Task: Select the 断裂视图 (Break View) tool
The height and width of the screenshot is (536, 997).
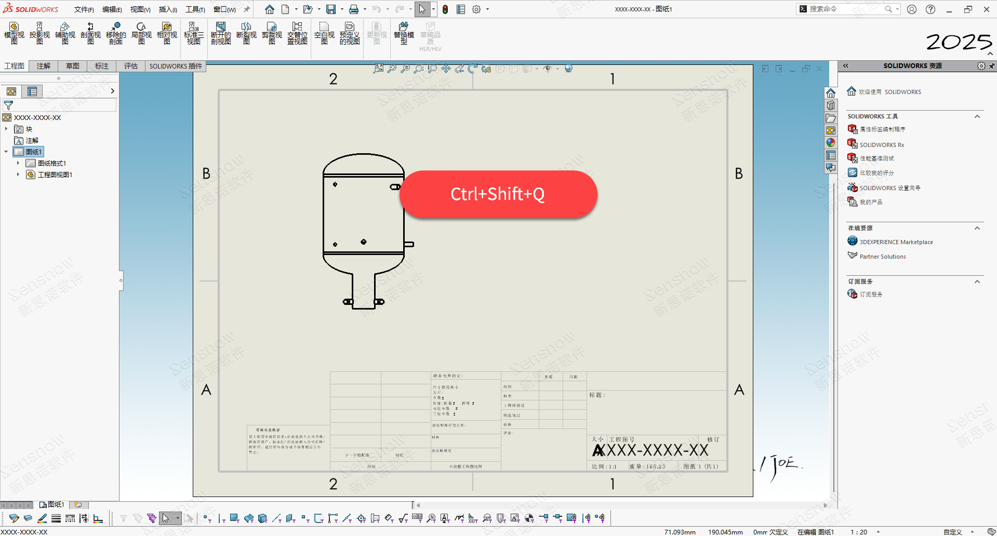Action: [x=246, y=33]
